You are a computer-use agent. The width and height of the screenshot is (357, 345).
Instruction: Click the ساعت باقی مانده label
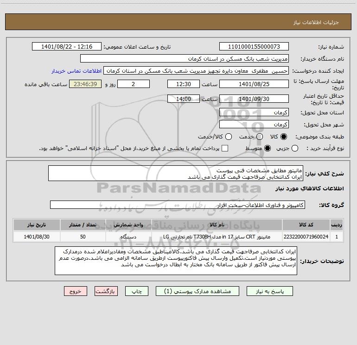46,84
